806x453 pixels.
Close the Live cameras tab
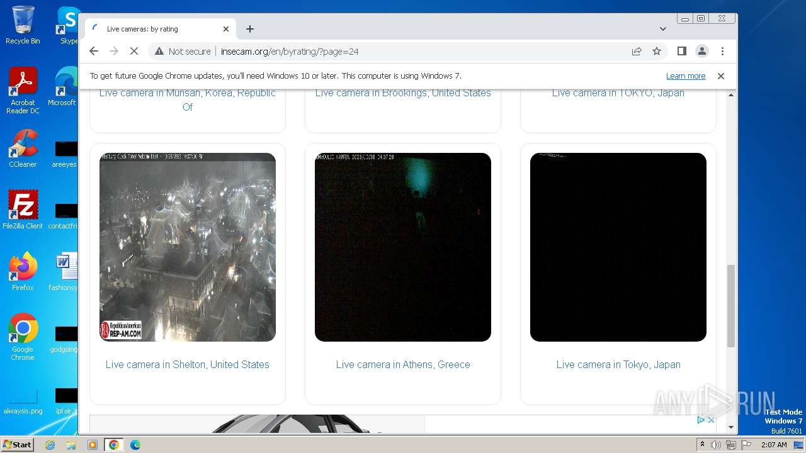[226, 29]
